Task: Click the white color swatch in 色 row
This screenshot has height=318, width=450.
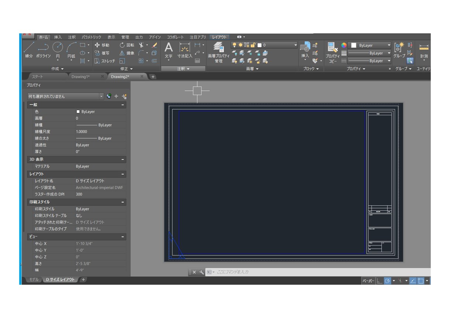Action: click(x=78, y=111)
